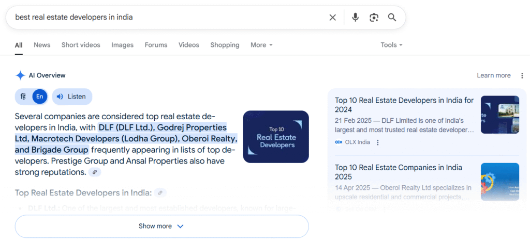Open the Shopping tab
The image size is (530, 242).
pos(225,45)
